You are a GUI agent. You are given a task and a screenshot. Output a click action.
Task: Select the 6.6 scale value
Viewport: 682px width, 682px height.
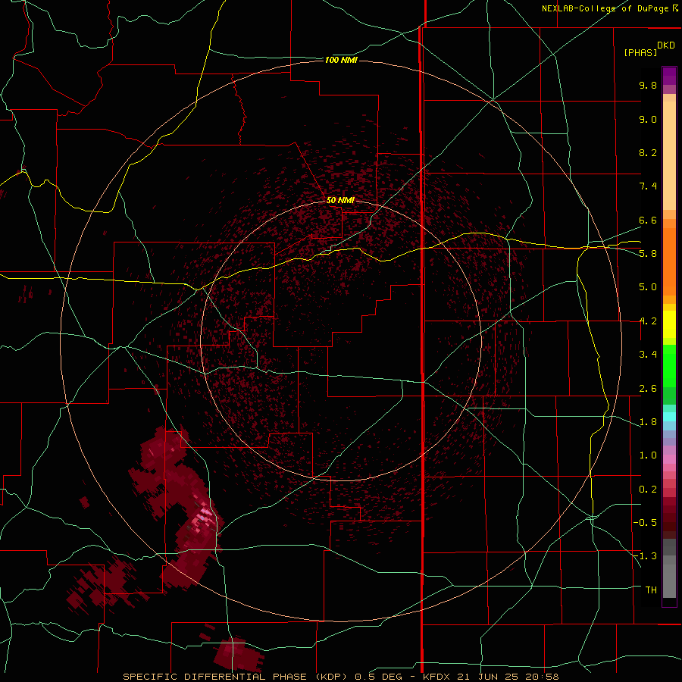pos(648,220)
